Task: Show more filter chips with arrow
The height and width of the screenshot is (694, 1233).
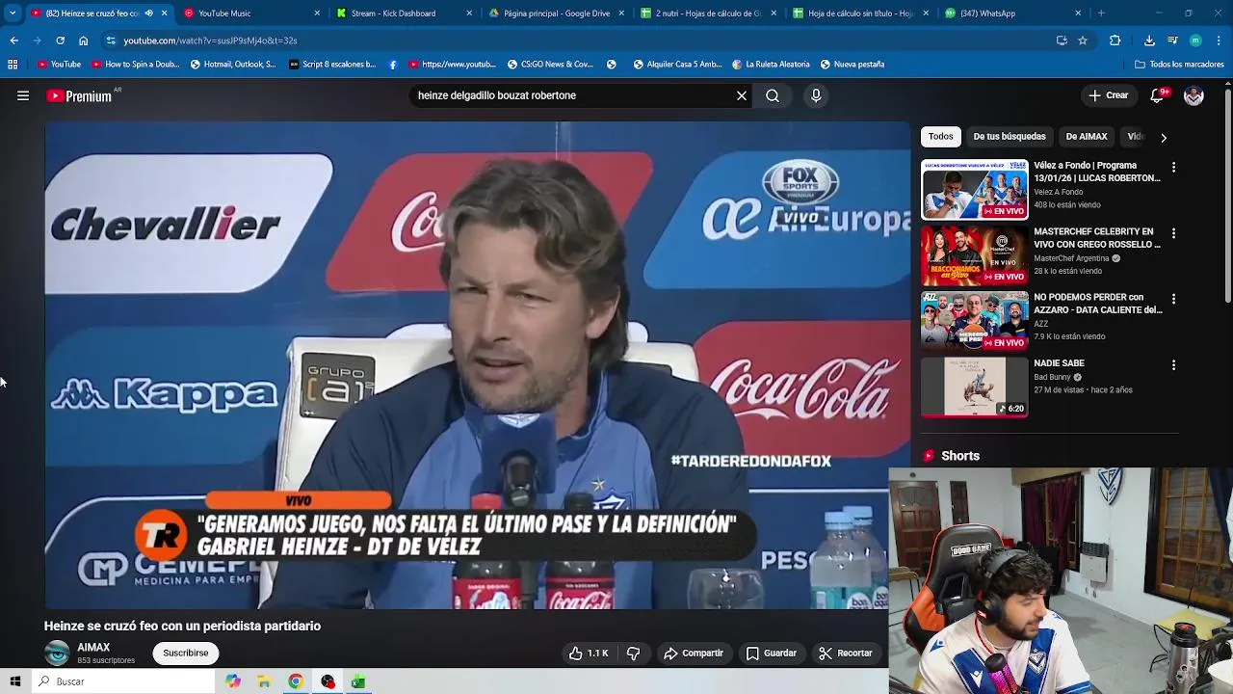Action: tap(1164, 138)
